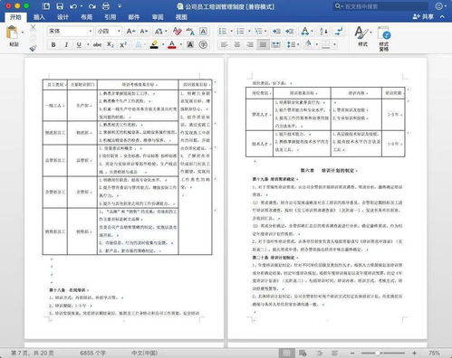452x358 pixels.
Task: Toggle Bold formatting
Action: point(53,44)
